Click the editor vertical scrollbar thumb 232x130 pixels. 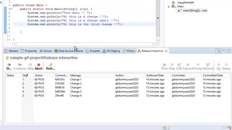(158, 18)
